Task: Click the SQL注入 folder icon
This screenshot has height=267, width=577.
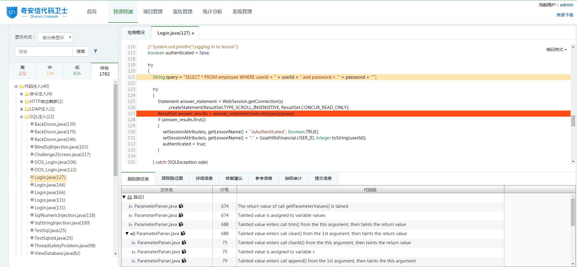Action: 27,117
